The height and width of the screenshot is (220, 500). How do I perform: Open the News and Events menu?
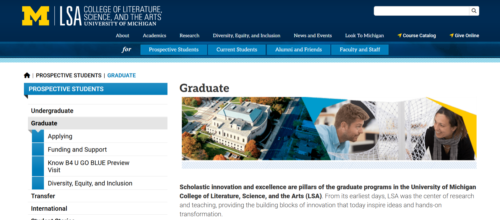pyautogui.click(x=312, y=36)
